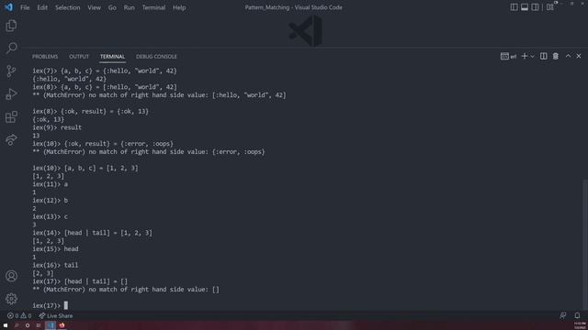
Task: Select Visual Studio Code in the taskbar
Action: coord(51,325)
